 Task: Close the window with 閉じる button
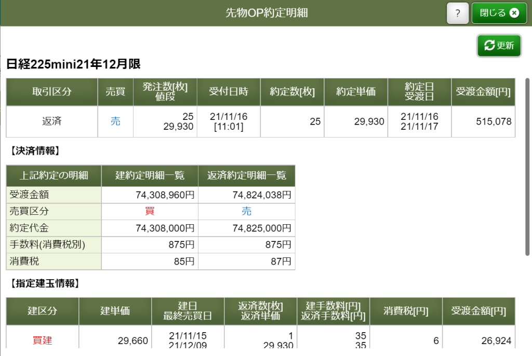tap(499, 13)
